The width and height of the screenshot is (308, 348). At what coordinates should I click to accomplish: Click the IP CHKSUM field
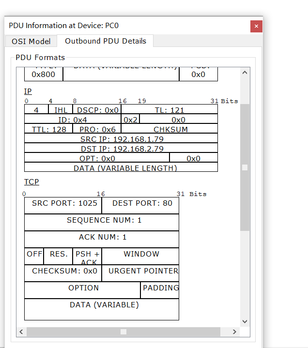(x=169, y=129)
